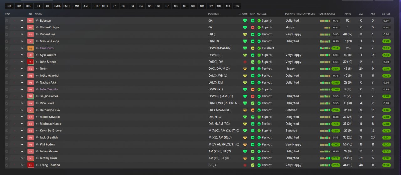
Task: Select the DMCL position button
Action: coord(67,6)
